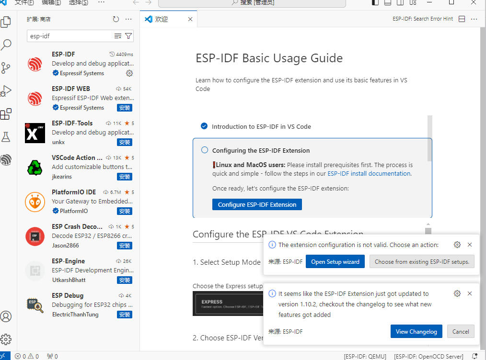Install the ESP-IDF-Tools extension

125,142
